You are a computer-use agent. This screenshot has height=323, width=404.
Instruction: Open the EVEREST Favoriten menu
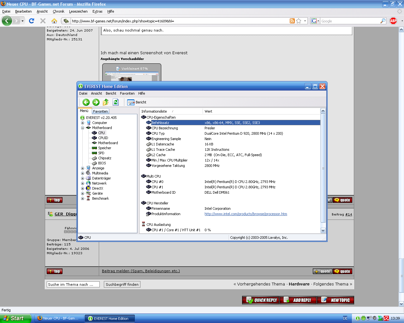pos(127,93)
